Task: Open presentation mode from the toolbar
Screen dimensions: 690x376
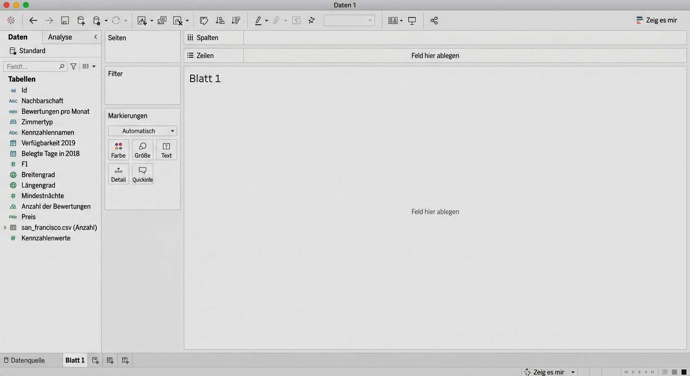Action: point(412,21)
